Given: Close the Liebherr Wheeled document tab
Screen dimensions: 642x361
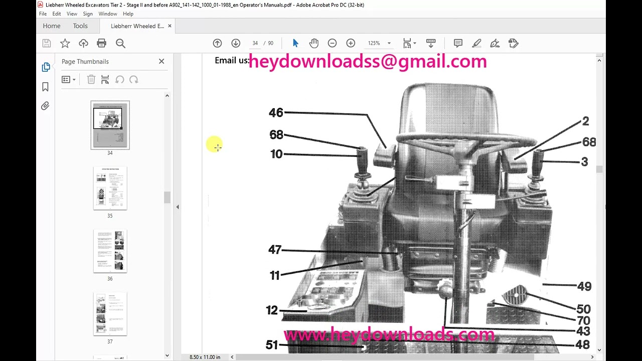Looking at the screenshot, I should click(170, 26).
